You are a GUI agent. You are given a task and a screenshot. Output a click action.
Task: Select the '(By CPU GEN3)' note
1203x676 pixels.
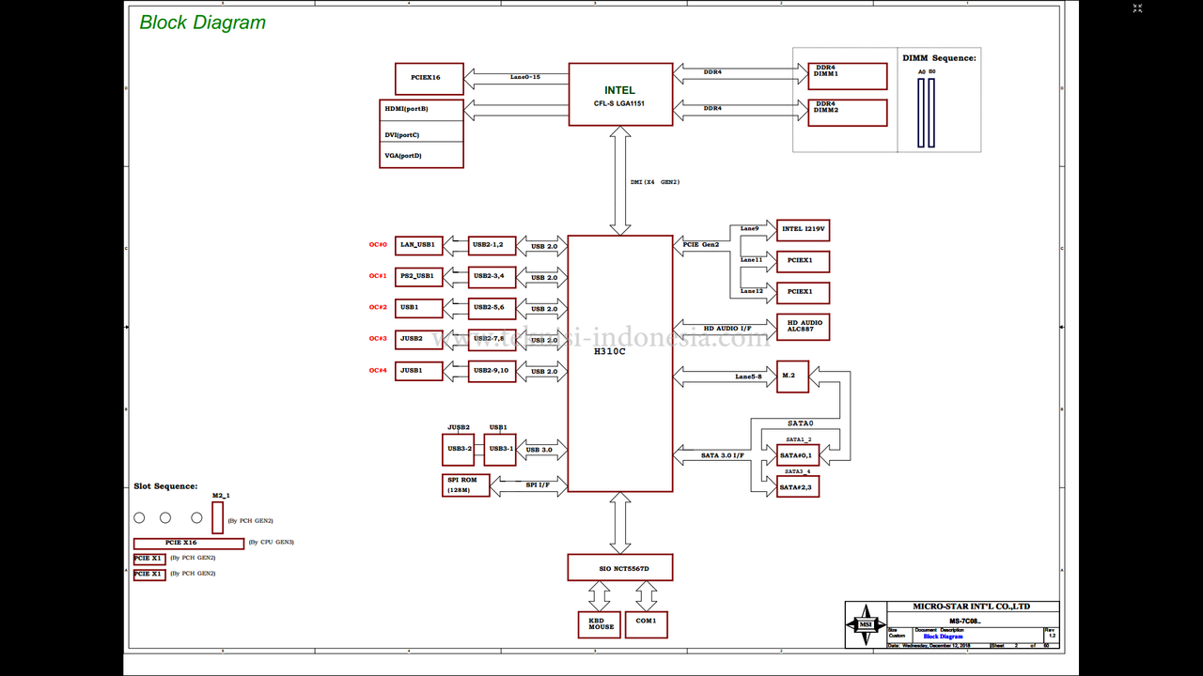[272, 542]
